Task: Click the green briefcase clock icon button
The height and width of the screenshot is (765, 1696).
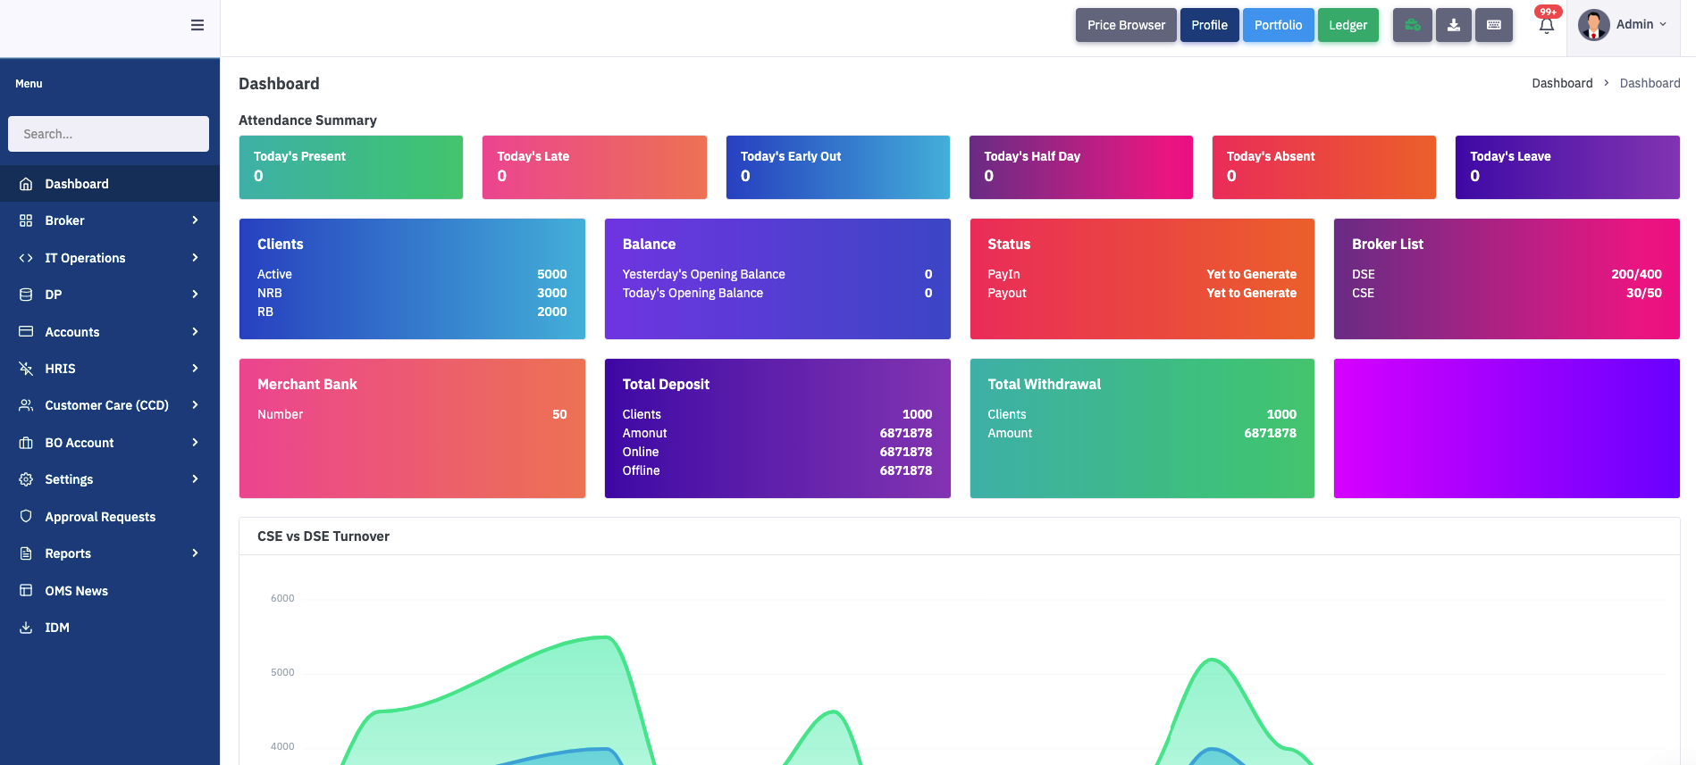Action: [1412, 25]
